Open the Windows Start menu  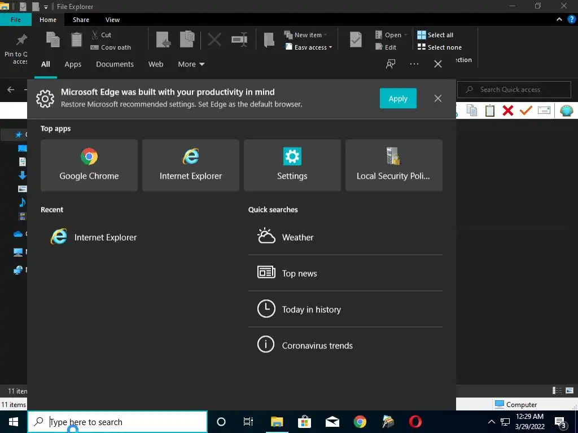pos(14,422)
